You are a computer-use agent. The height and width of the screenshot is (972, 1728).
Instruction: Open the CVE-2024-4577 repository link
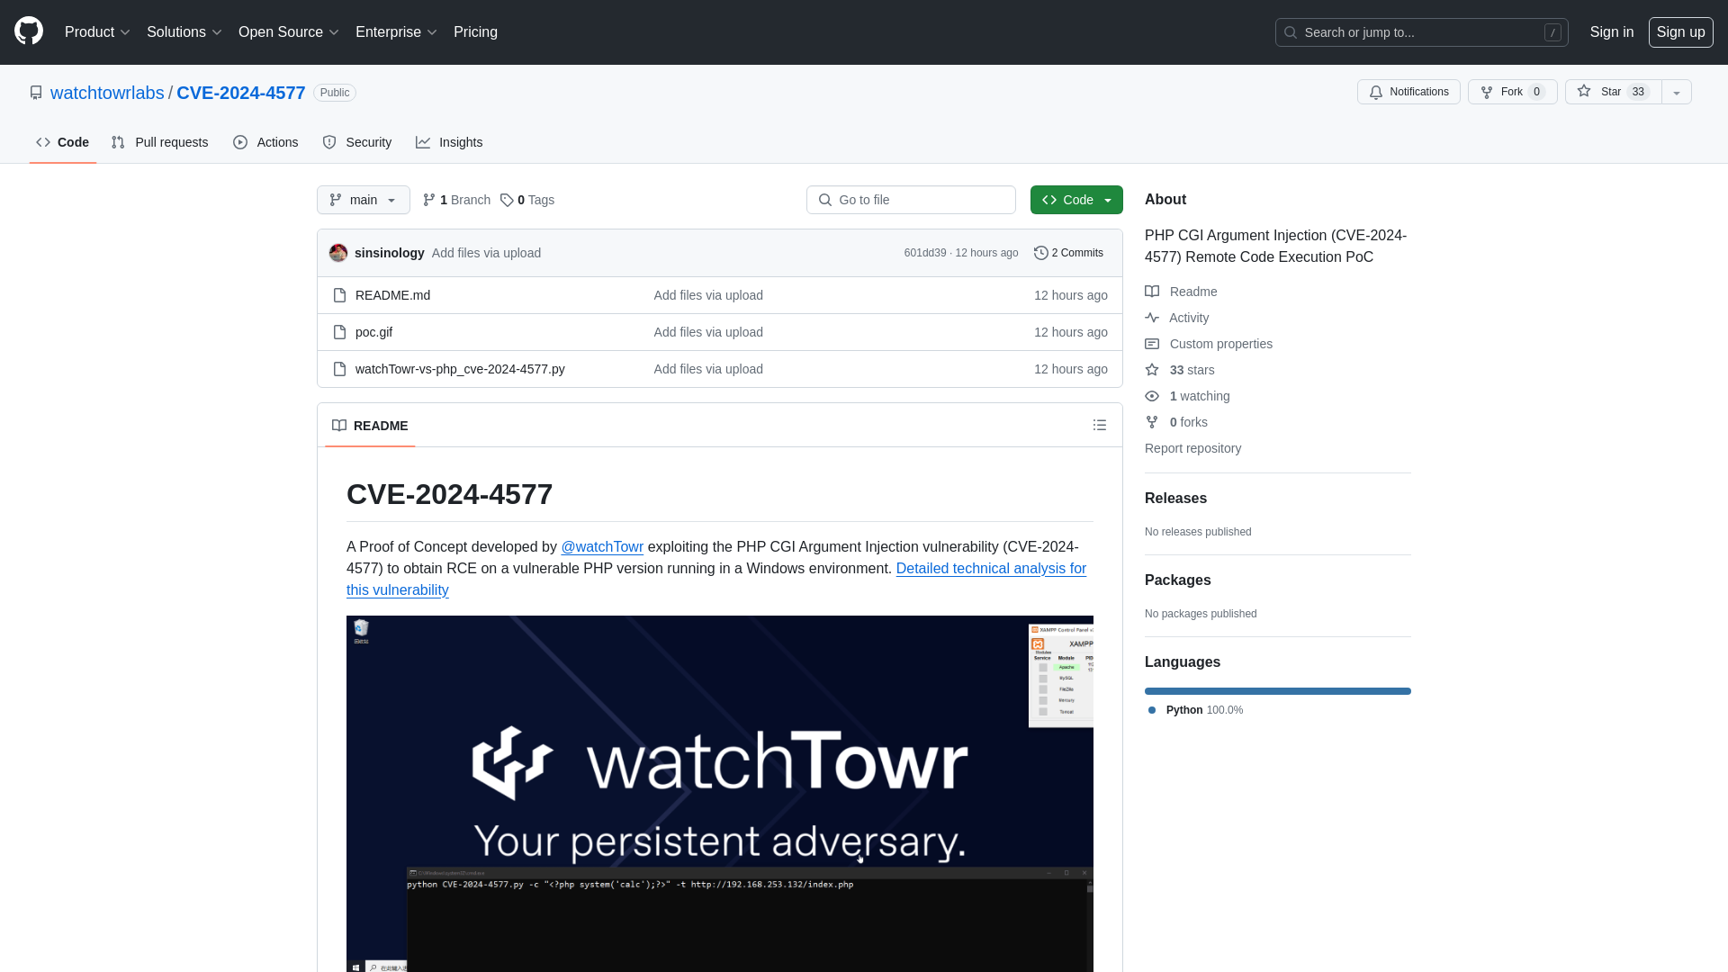[x=241, y=93]
